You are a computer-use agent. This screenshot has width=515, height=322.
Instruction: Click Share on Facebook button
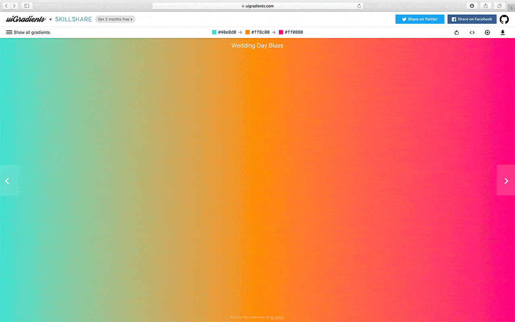click(x=472, y=19)
